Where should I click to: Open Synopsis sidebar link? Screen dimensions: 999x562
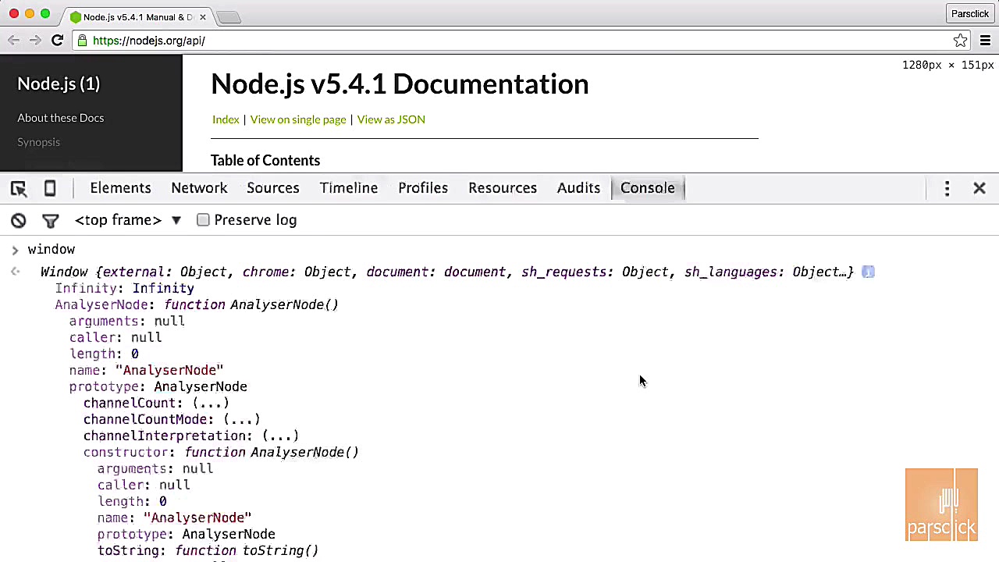pyautogui.click(x=38, y=142)
